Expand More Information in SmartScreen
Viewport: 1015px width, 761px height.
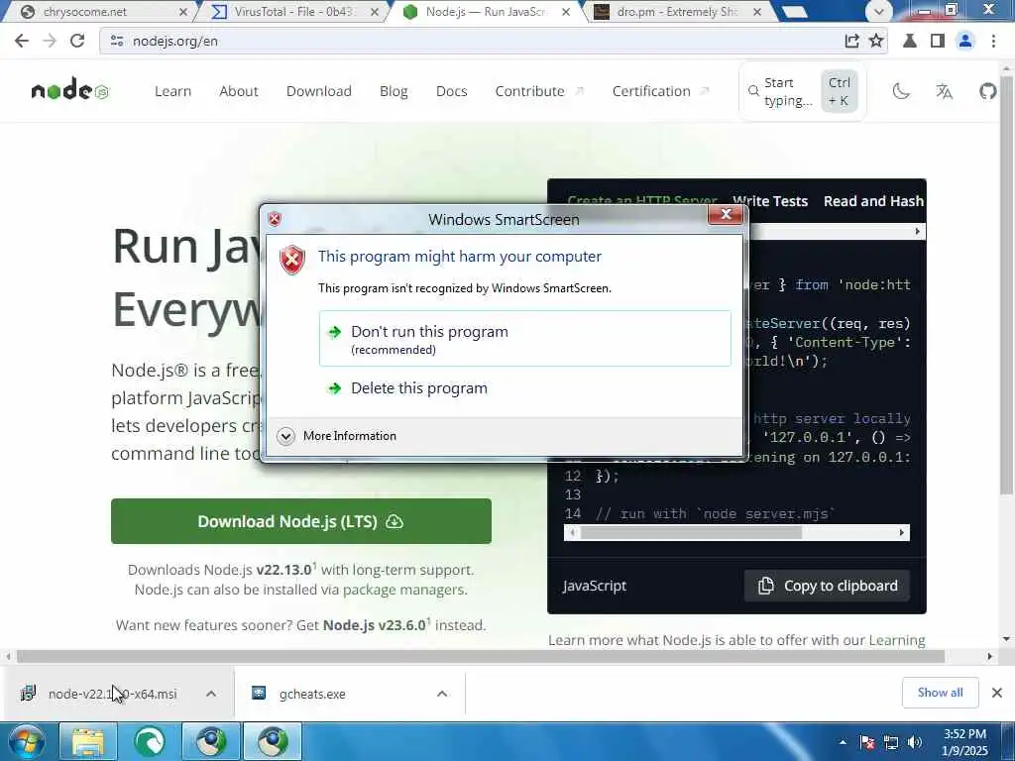pyautogui.click(x=337, y=436)
